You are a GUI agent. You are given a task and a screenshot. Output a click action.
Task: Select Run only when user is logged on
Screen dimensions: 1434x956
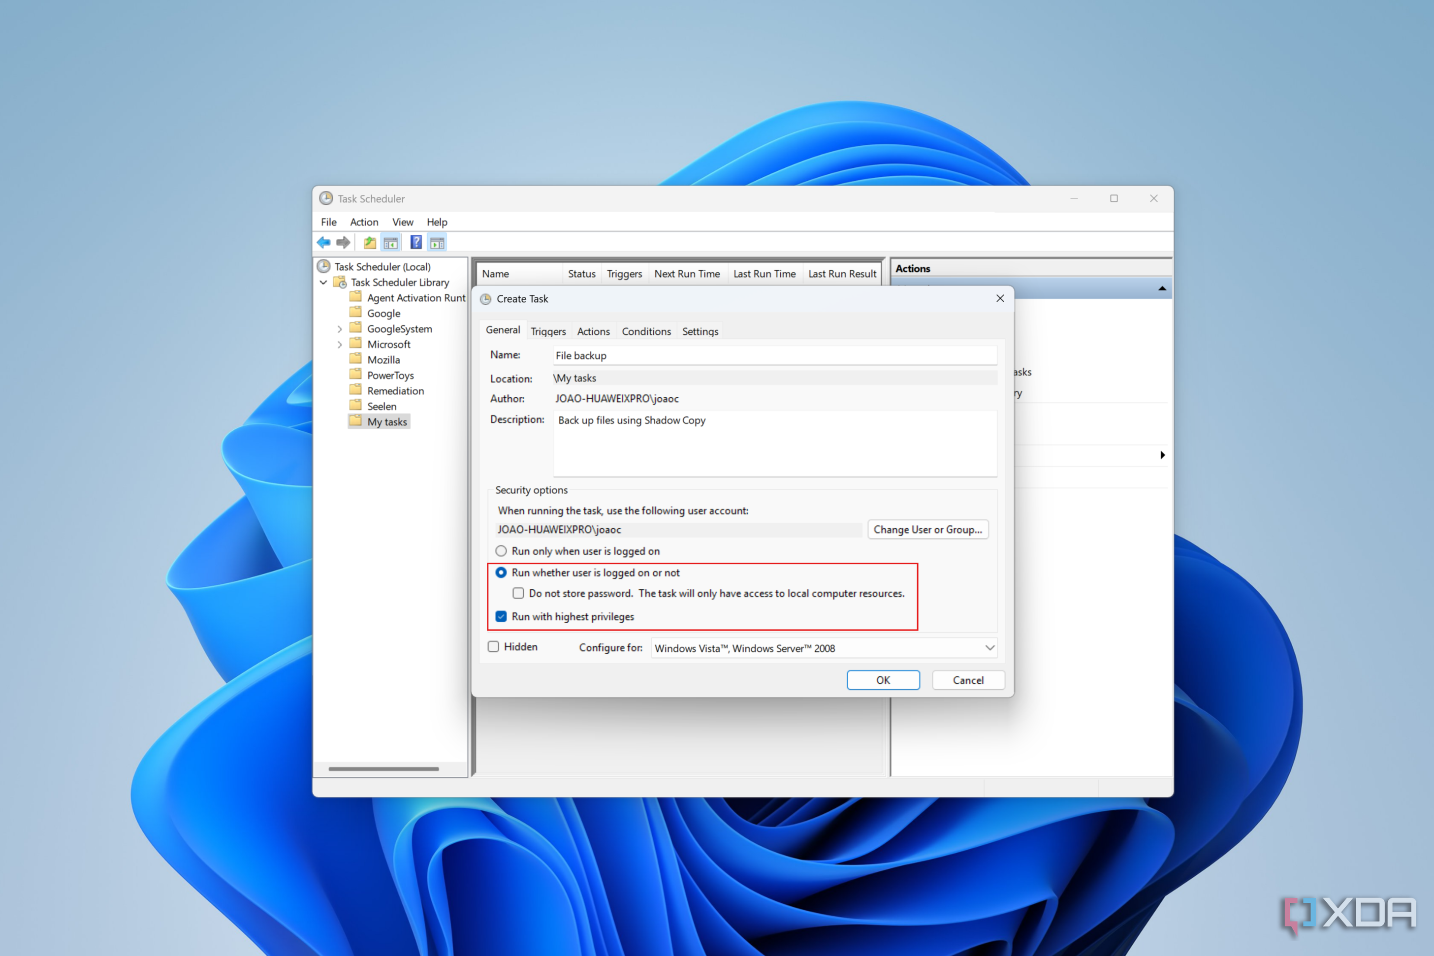[x=501, y=550]
